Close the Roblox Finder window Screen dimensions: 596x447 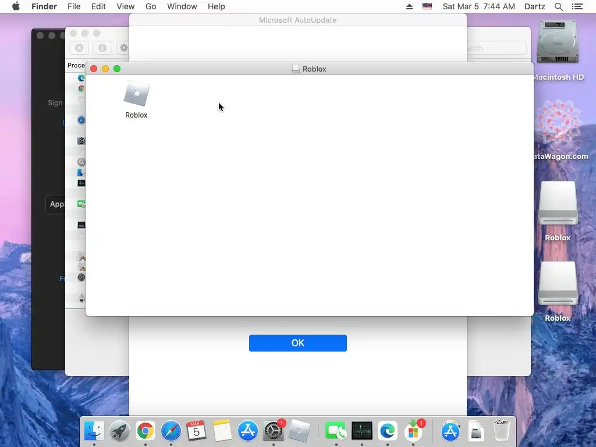[x=94, y=69]
